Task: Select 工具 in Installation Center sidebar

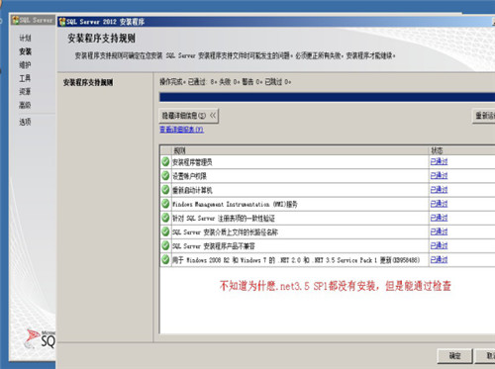Action: pyautogui.click(x=25, y=78)
